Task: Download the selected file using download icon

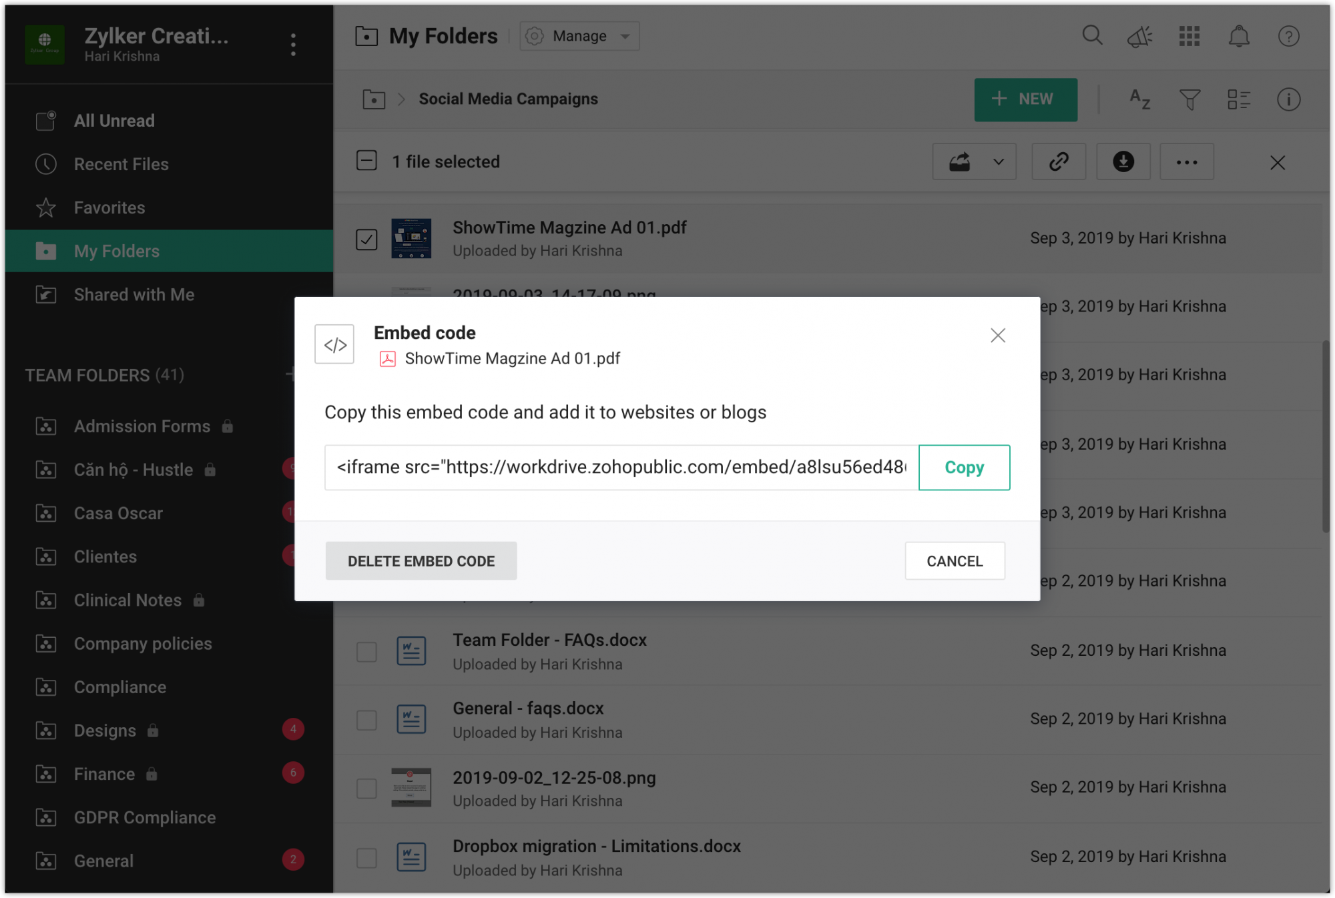Action: point(1123,161)
